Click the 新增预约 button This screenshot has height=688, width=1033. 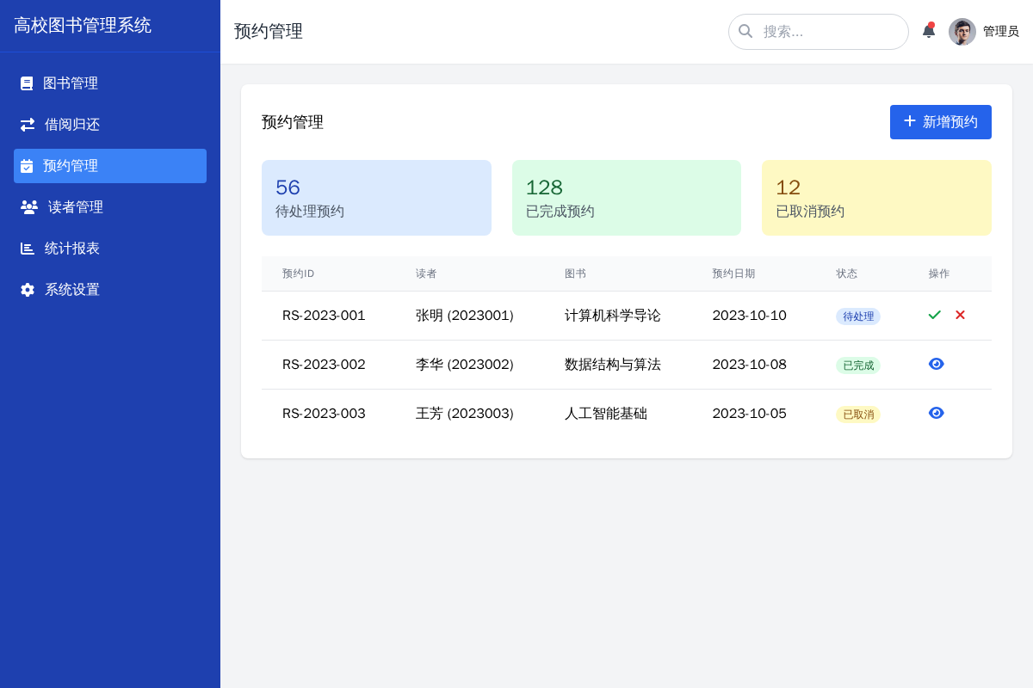[x=940, y=121]
